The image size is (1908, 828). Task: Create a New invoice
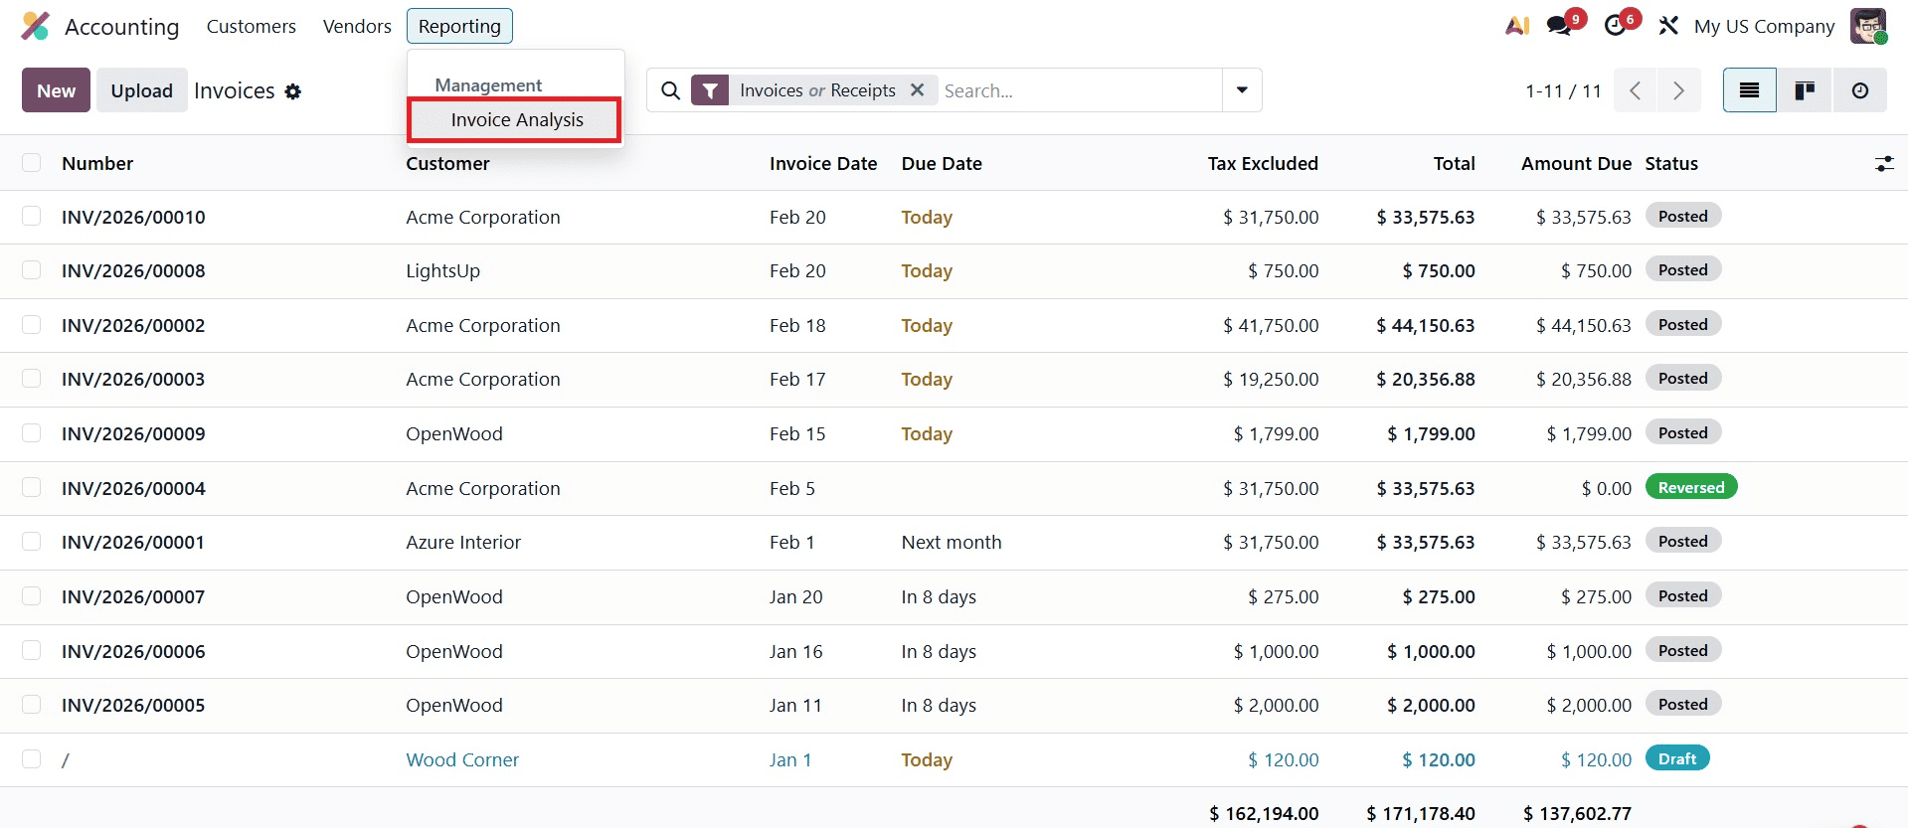(56, 90)
